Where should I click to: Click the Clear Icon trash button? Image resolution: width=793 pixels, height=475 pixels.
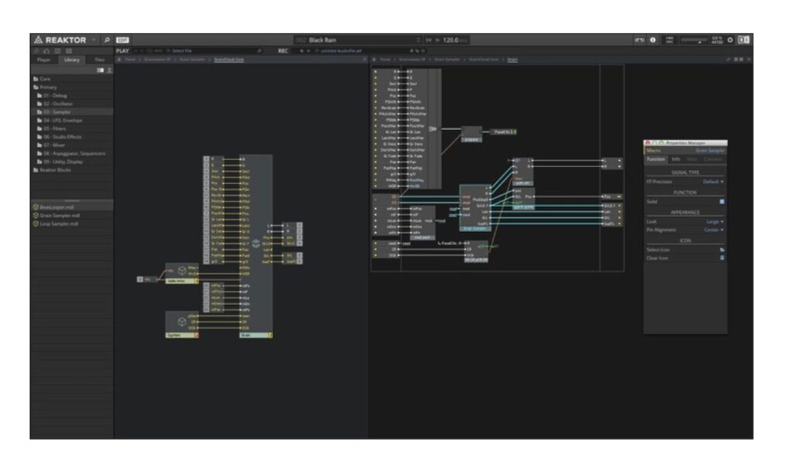click(722, 258)
